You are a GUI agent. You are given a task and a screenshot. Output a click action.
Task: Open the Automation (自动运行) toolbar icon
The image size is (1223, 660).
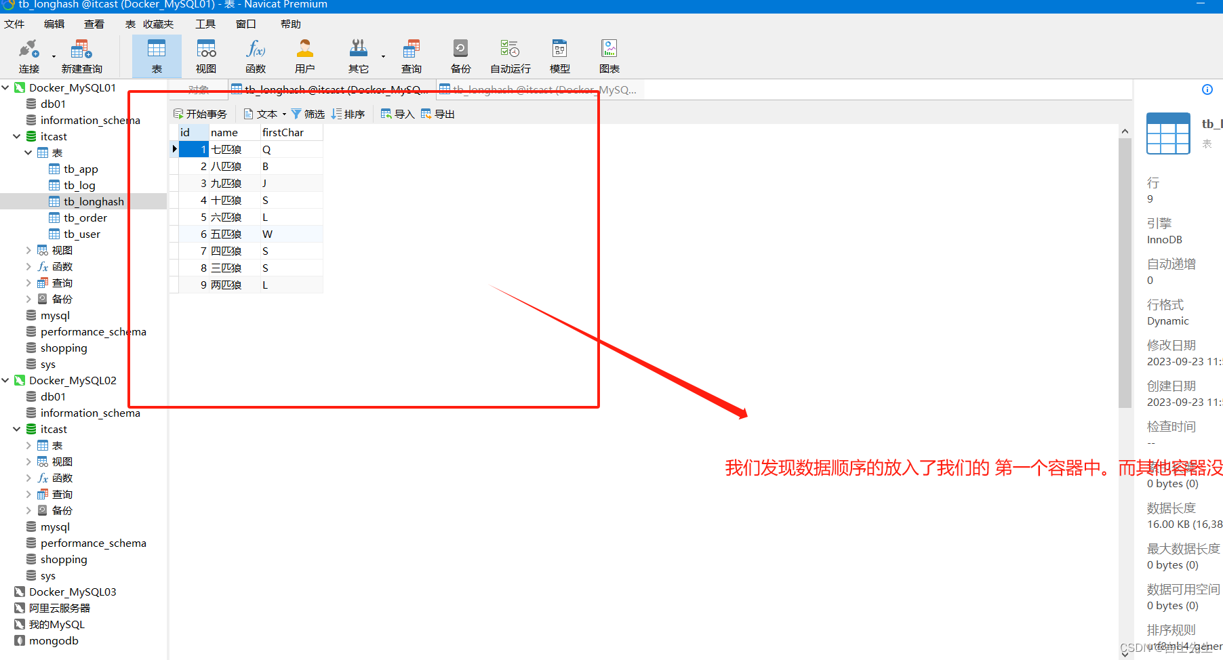point(510,57)
